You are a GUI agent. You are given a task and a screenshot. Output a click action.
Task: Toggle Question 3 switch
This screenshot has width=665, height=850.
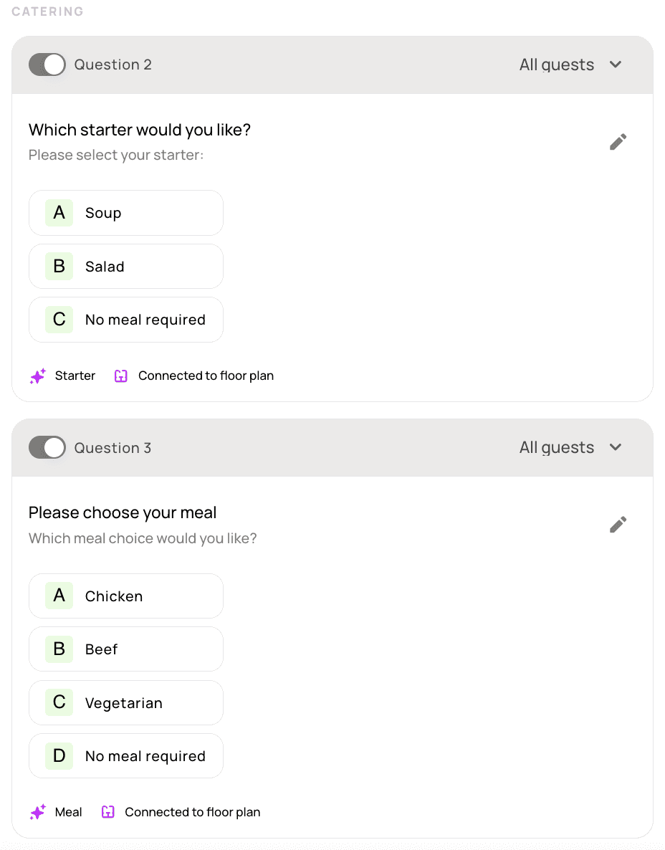pos(47,448)
